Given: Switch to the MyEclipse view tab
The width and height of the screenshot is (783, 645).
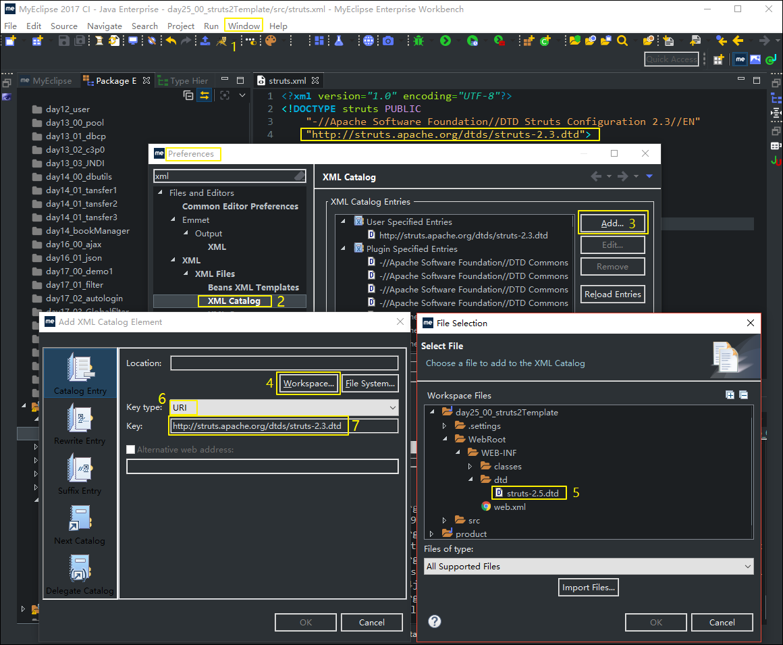Looking at the screenshot, I should point(47,80).
